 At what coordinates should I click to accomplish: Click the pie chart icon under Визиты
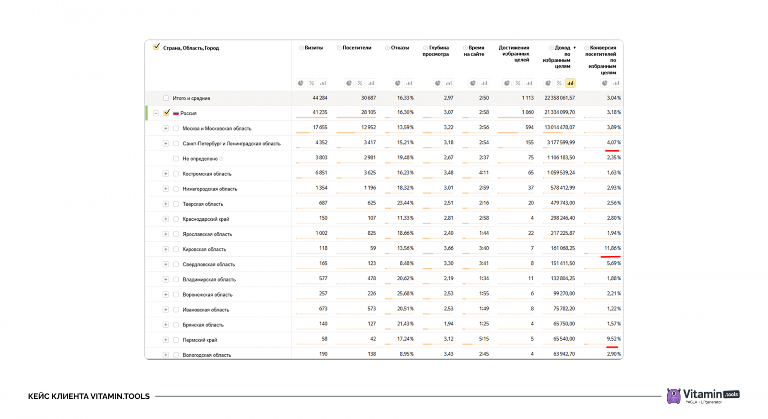(x=300, y=83)
